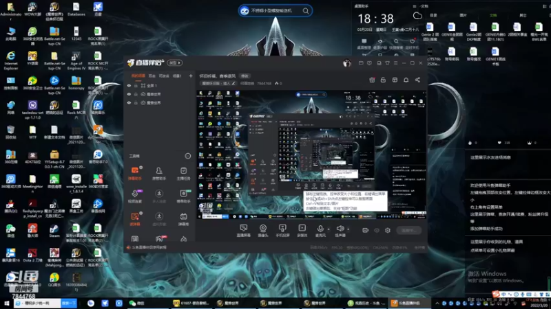Toggle visibility of 全屏 1 source
Screen dimensions: 551x309
tap(129, 85)
